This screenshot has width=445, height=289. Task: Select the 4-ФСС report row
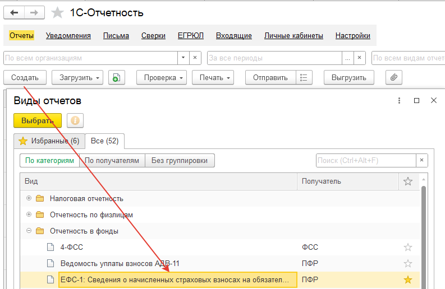220,248
